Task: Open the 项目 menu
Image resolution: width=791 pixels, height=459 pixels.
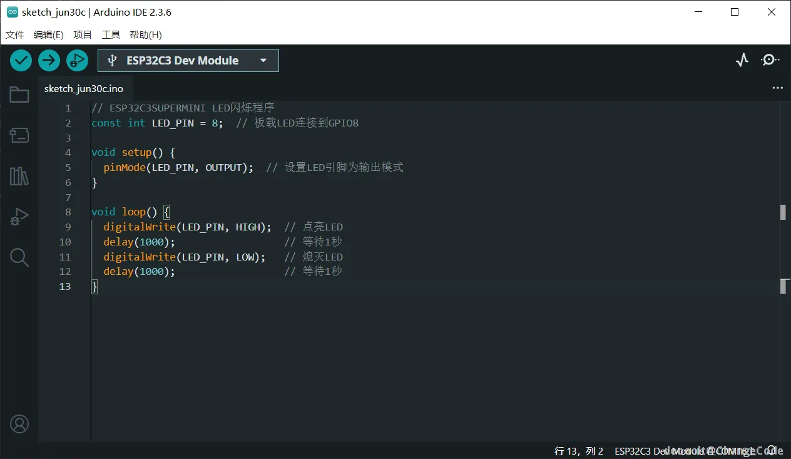Action: [83, 35]
